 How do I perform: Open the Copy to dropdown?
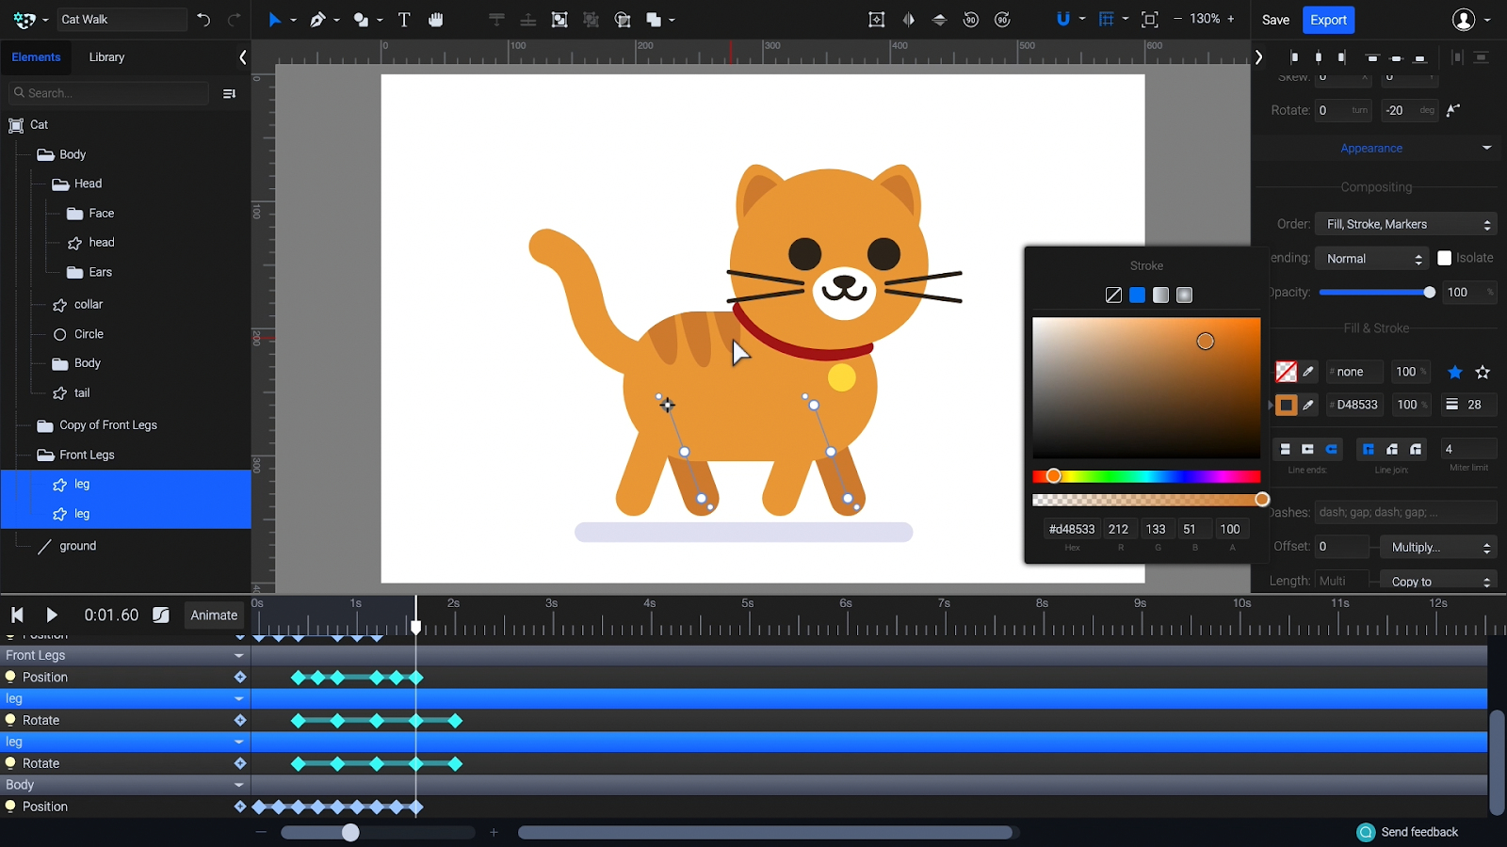click(1438, 582)
